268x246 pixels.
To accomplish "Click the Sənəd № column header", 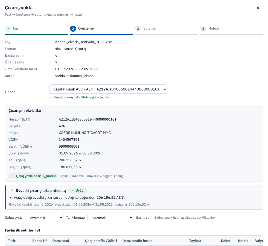I will [39, 241].
